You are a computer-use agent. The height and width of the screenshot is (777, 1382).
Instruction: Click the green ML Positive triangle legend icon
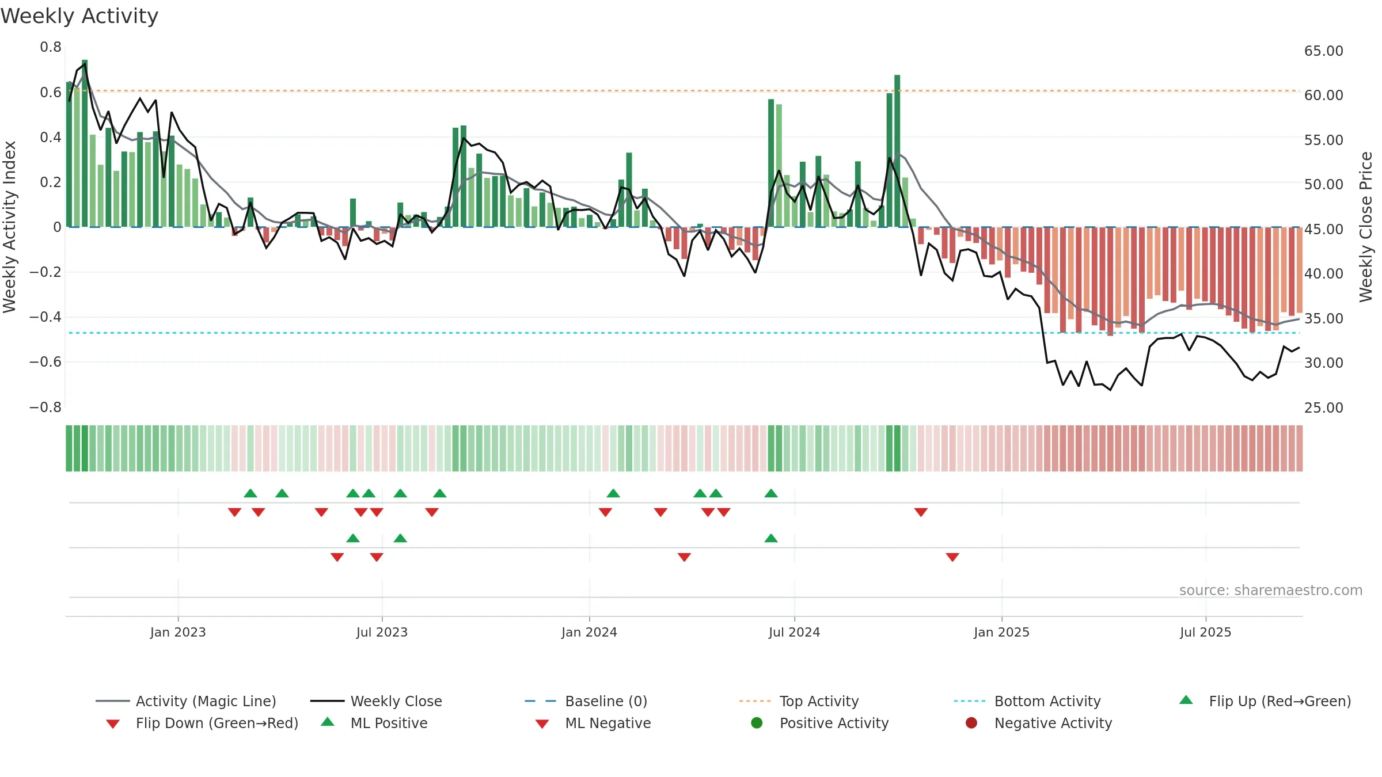[x=328, y=722]
